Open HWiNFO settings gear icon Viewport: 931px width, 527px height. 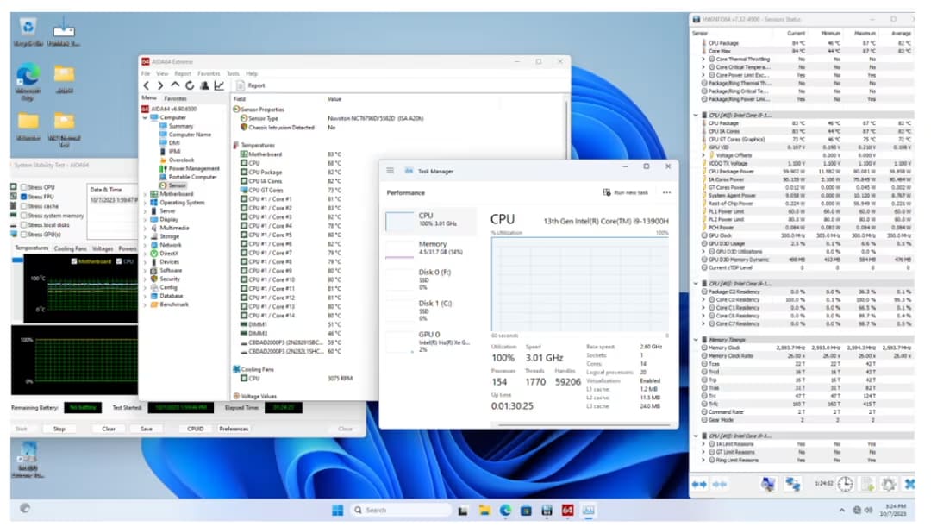[x=889, y=484]
